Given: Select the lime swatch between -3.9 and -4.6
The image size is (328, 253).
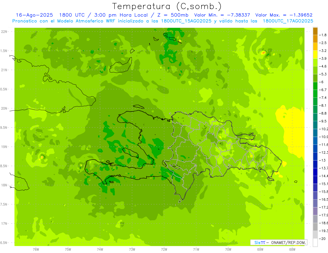Looking at the screenshot, I should click(x=315, y=62).
